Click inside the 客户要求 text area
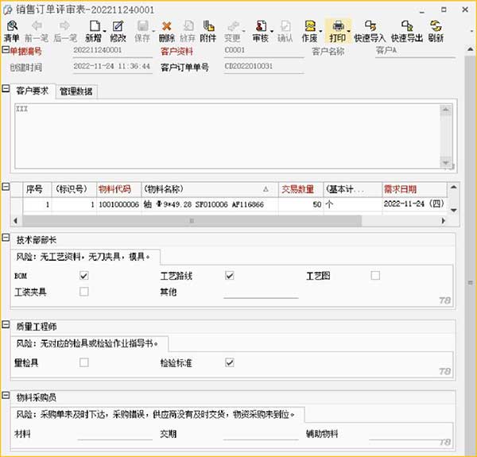Viewport: 477px width, 457px height. tap(227, 136)
